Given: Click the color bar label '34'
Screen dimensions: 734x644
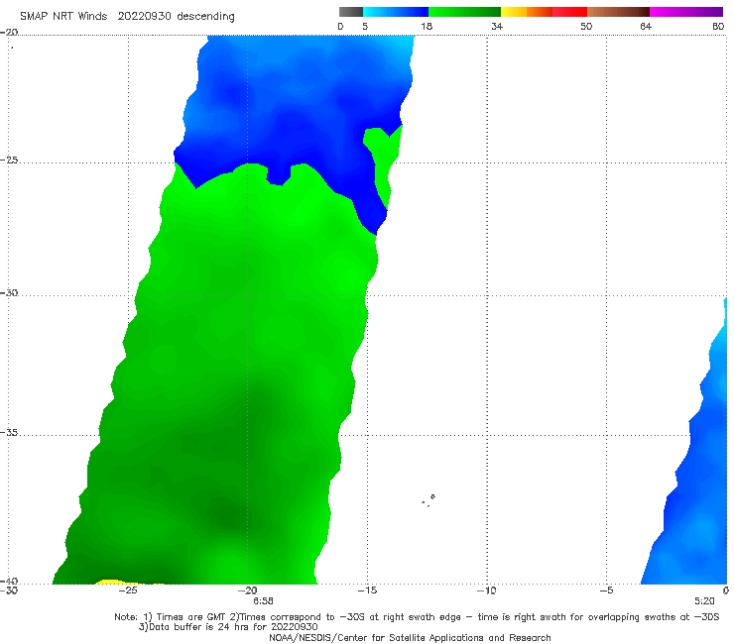Looking at the screenshot, I should [497, 26].
